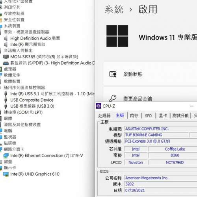The height and width of the screenshot is (197, 197).
Task: Click the BIOS date 07/10/2021 field
Action: coord(160,190)
